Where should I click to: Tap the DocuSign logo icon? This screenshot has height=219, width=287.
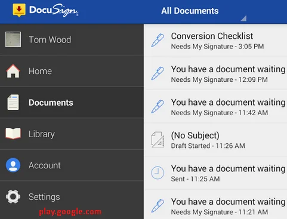coord(19,10)
